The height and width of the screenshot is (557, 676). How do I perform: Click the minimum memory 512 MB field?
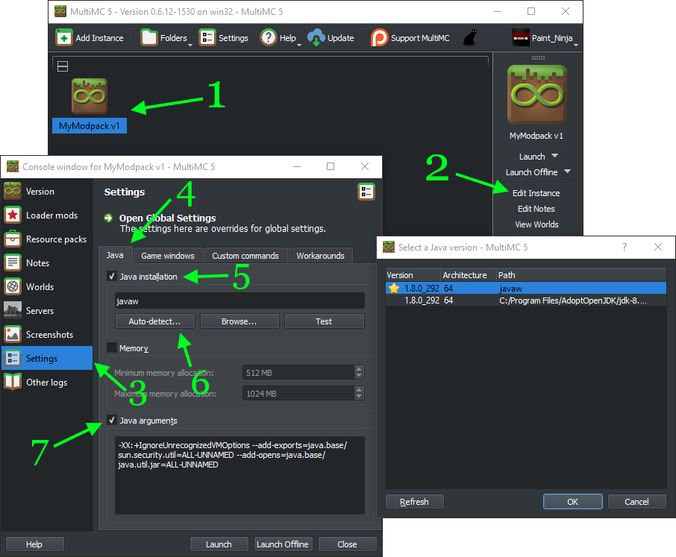(298, 372)
